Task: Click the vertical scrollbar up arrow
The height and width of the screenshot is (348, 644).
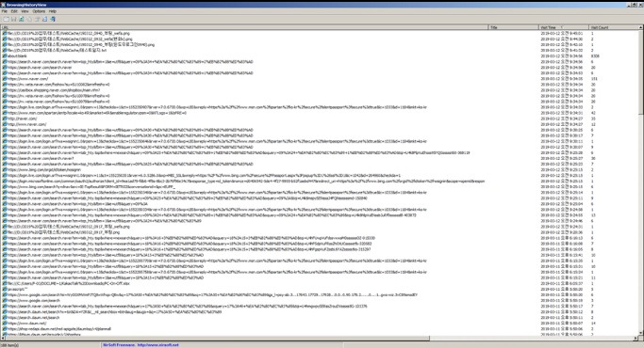Action: click(x=641, y=27)
